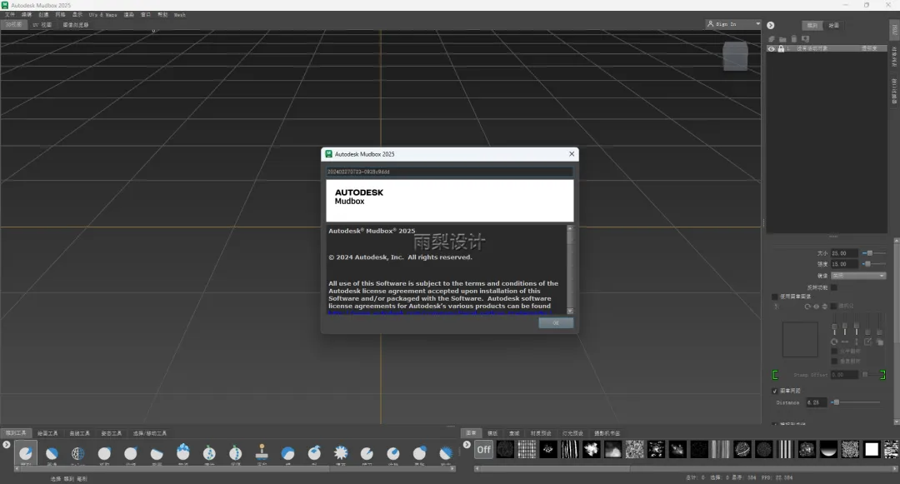This screenshot has width=900, height=484.
Task: Select the Smooth tool half-blue sphere icon
Action: (52, 453)
